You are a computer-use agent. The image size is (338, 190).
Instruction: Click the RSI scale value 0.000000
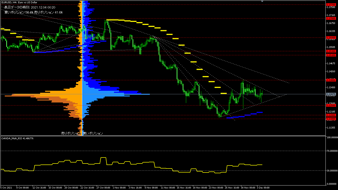332,184
